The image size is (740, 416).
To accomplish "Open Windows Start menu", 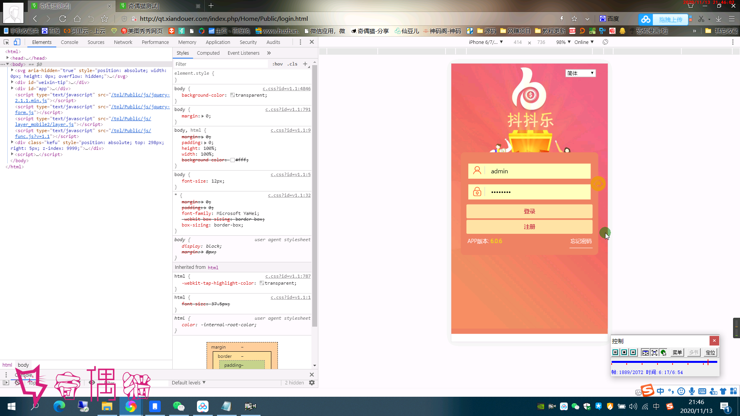I will 12,406.
